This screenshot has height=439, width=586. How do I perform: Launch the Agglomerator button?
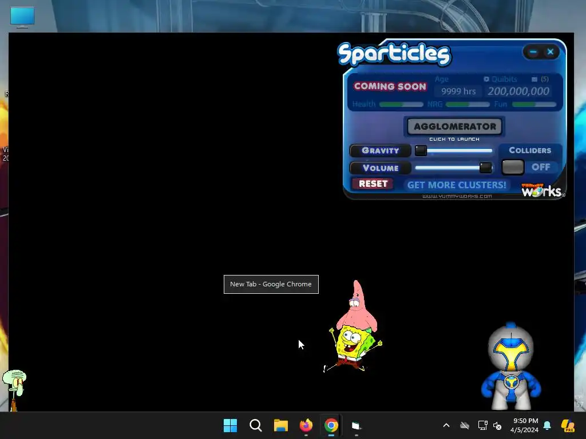[454, 126]
